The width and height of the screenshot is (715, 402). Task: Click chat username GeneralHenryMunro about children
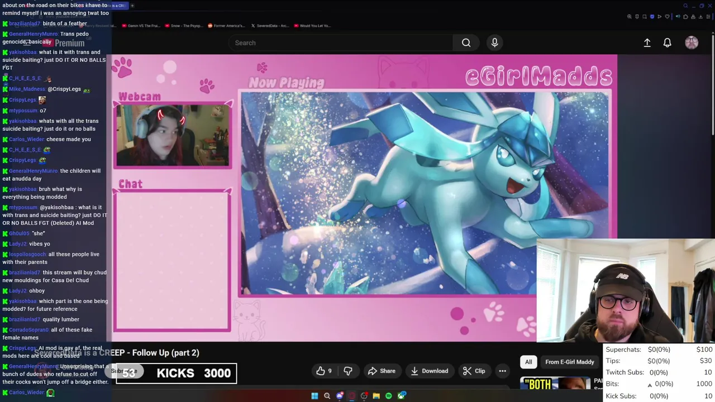click(x=33, y=171)
